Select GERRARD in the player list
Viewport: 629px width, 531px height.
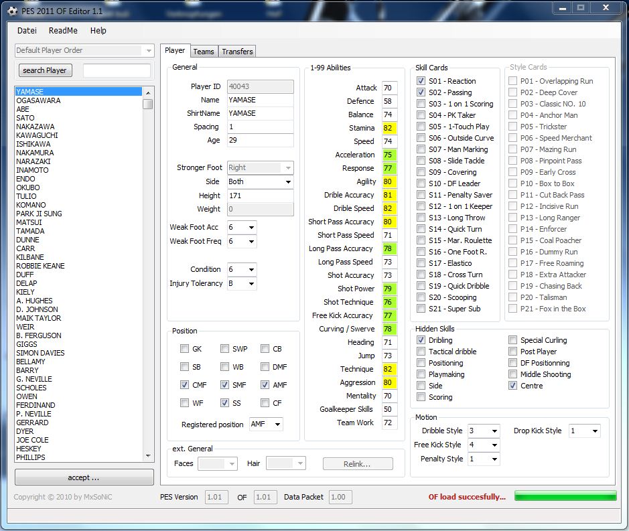(x=78, y=423)
